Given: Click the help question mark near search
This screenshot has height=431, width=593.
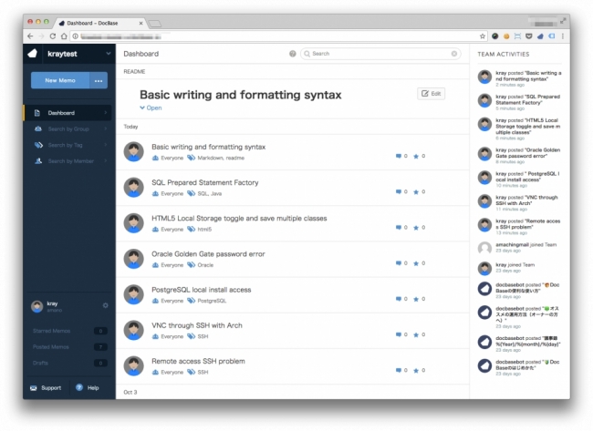Looking at the screenshot, I should click(x=292, y=54).
